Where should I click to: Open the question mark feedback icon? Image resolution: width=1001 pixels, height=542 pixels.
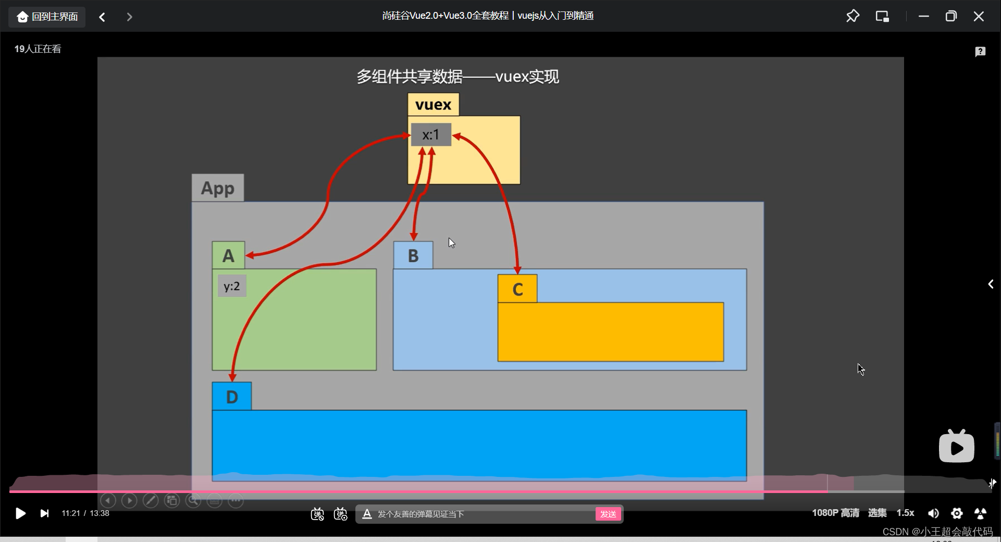coord(980,51)
